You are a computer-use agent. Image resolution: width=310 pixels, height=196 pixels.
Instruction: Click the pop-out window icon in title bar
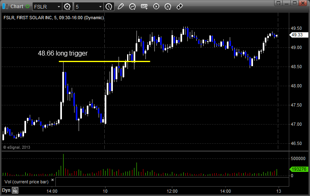point(279,3)
